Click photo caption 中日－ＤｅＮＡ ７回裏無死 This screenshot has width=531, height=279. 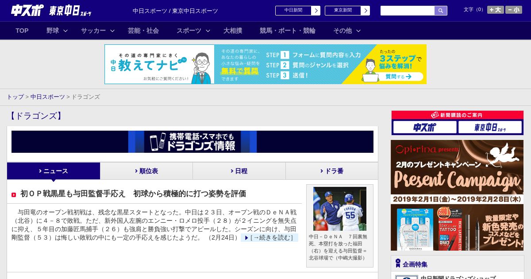(339, 247)
